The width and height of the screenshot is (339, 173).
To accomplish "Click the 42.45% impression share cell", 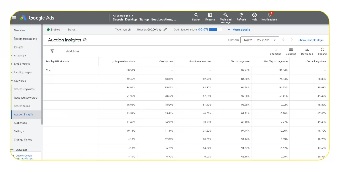I will tap(131, 79).
